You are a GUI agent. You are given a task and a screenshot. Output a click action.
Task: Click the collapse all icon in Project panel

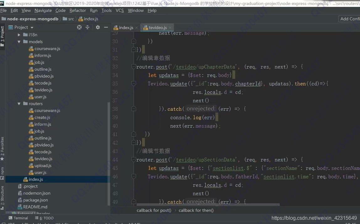(87, 27)
